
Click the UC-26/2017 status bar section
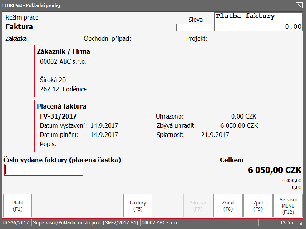16,222
